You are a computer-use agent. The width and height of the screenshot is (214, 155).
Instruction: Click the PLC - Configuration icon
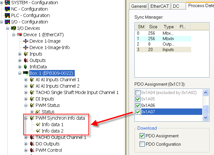[x=7, y=15]
